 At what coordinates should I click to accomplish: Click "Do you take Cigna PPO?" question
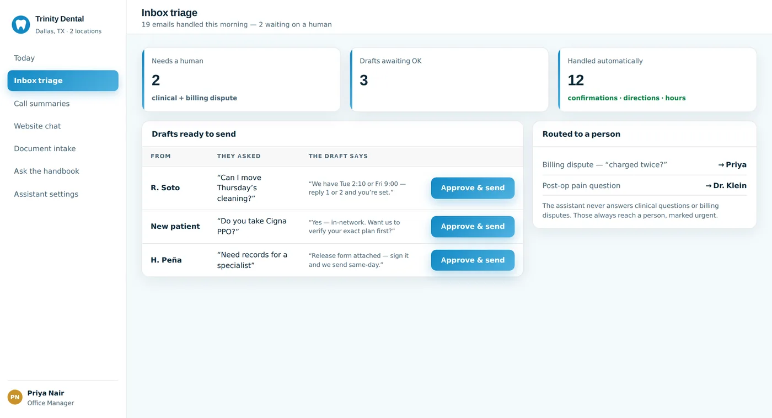tap(252, 227)
